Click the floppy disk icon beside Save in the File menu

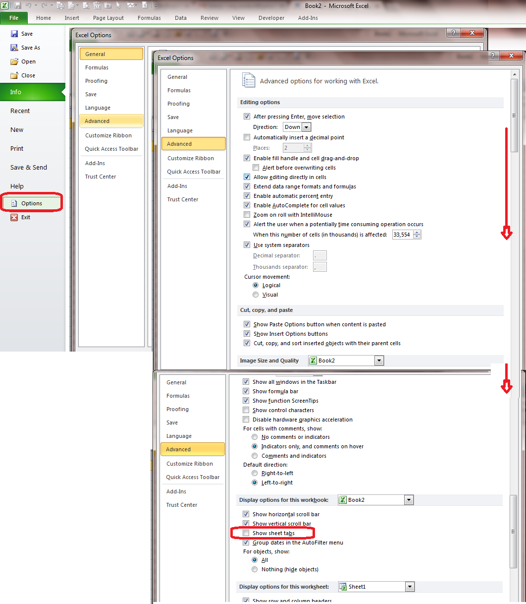(x=14, y=34)
